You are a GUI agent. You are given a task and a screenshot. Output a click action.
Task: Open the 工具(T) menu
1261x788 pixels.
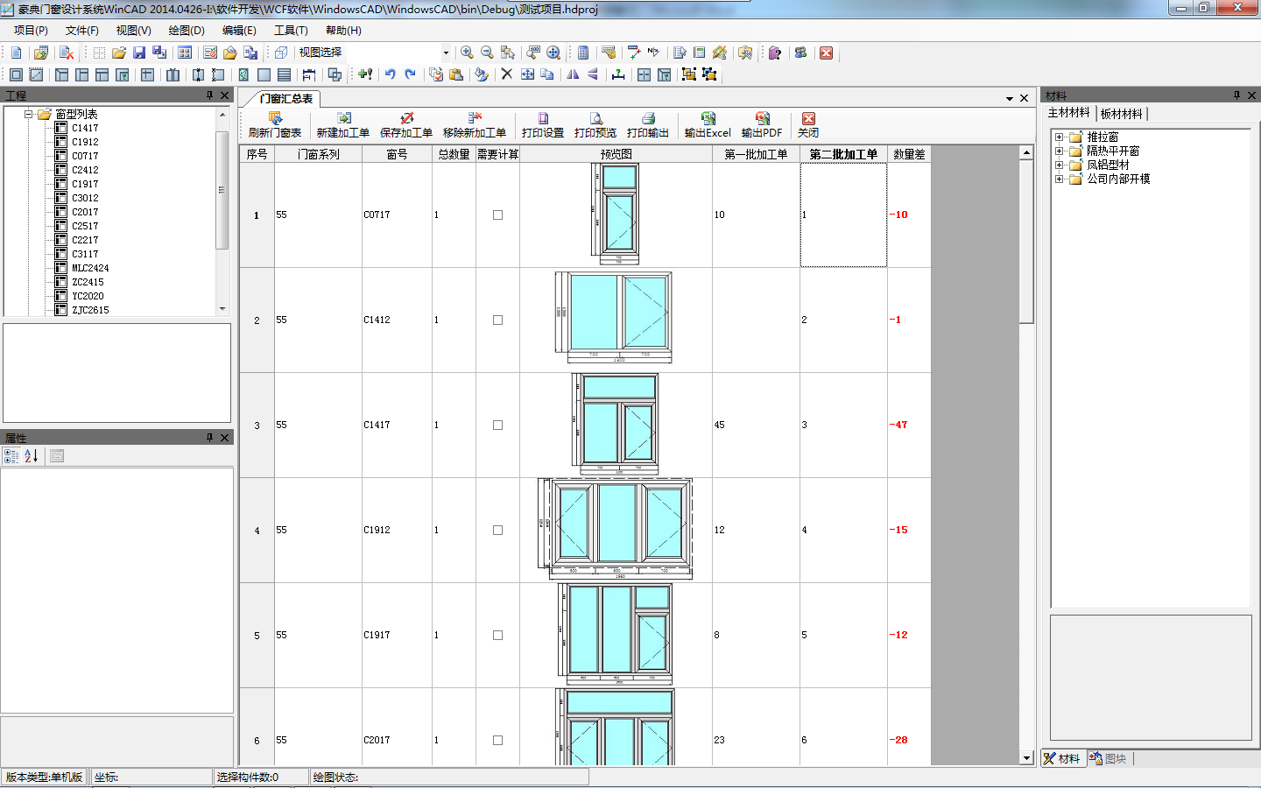click(291, 30)
